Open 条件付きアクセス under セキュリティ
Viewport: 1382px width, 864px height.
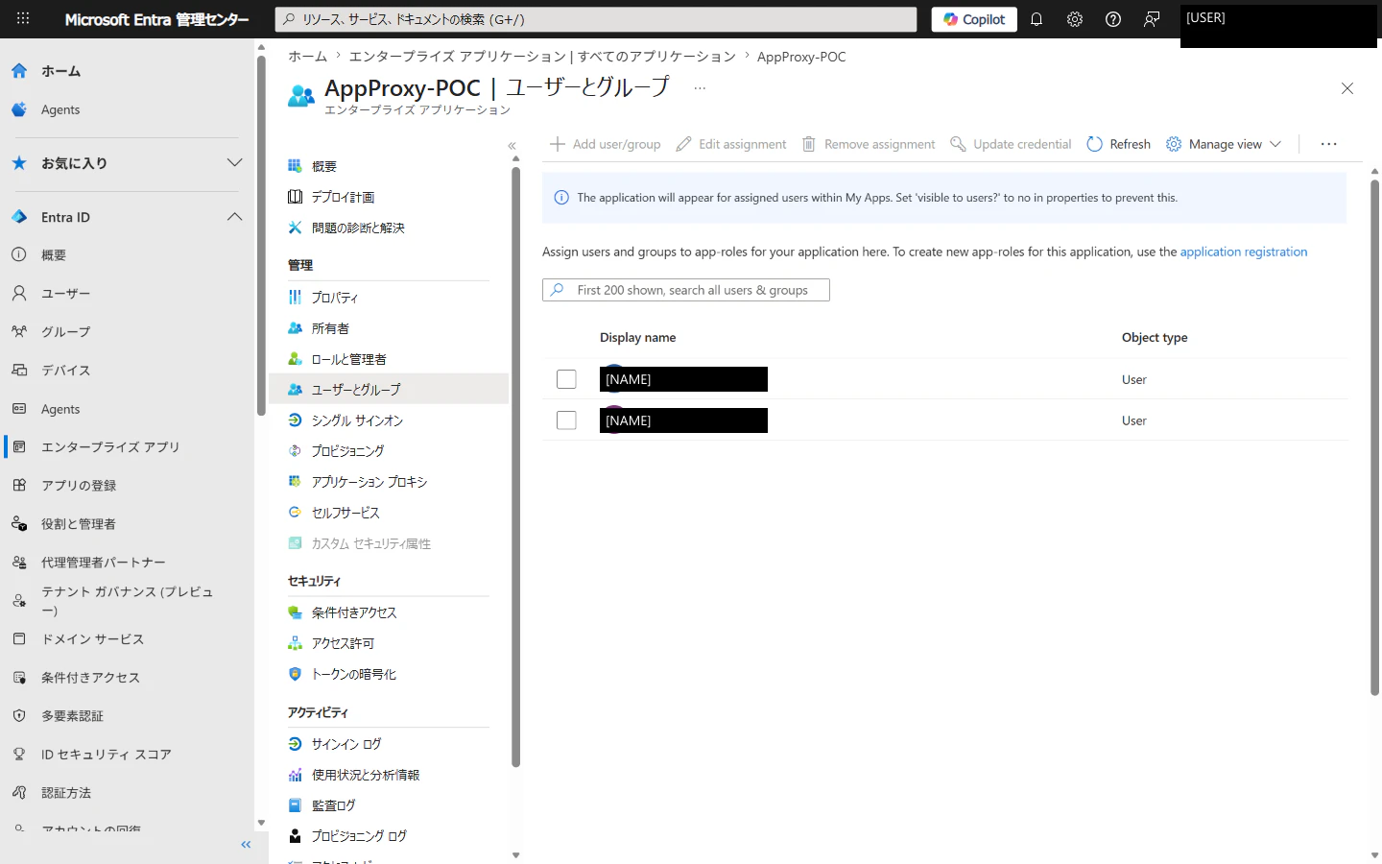point(354,612)
